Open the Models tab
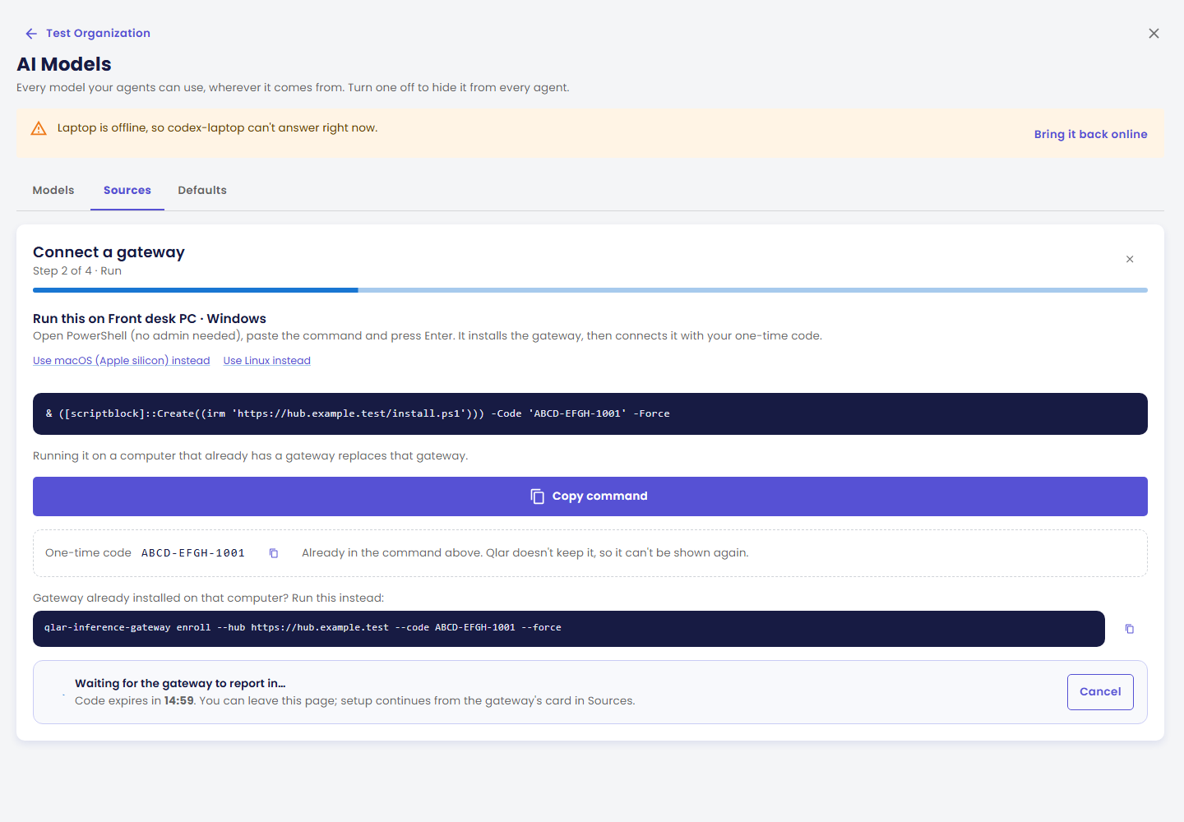 tap(53, 191)
